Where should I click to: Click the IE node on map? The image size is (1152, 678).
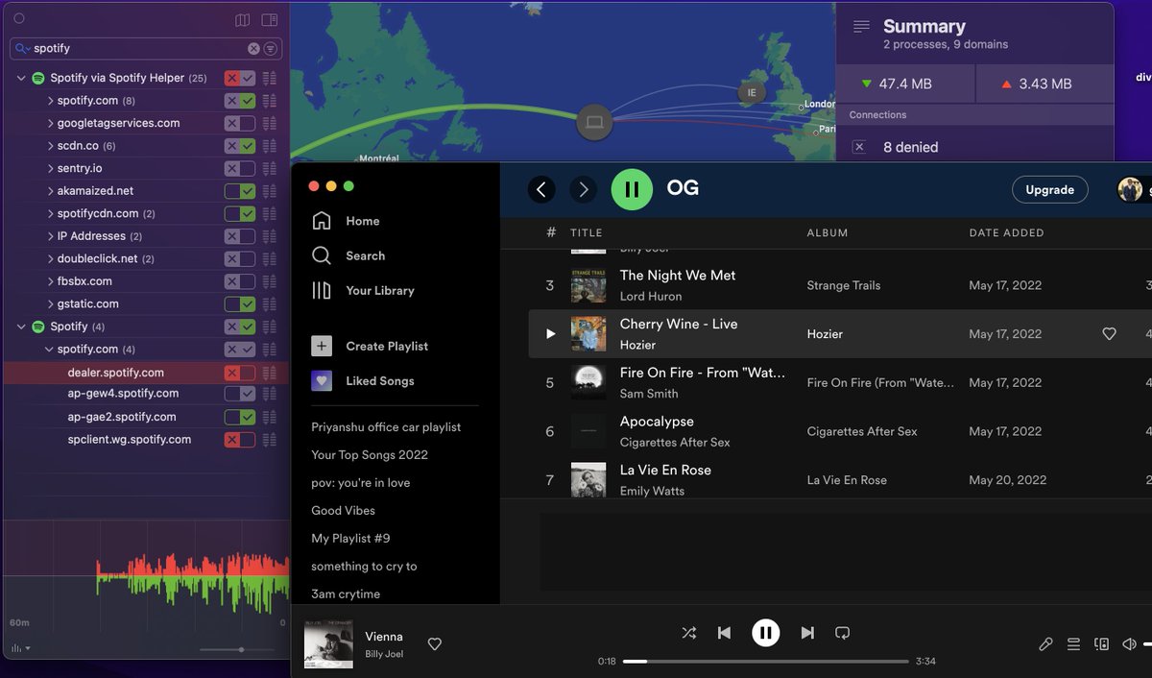[x=752, y=93]
